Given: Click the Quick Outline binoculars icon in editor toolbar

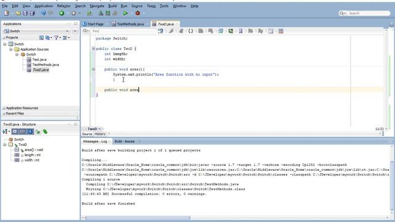Looking at the screenshot, I should click(160, 31).
